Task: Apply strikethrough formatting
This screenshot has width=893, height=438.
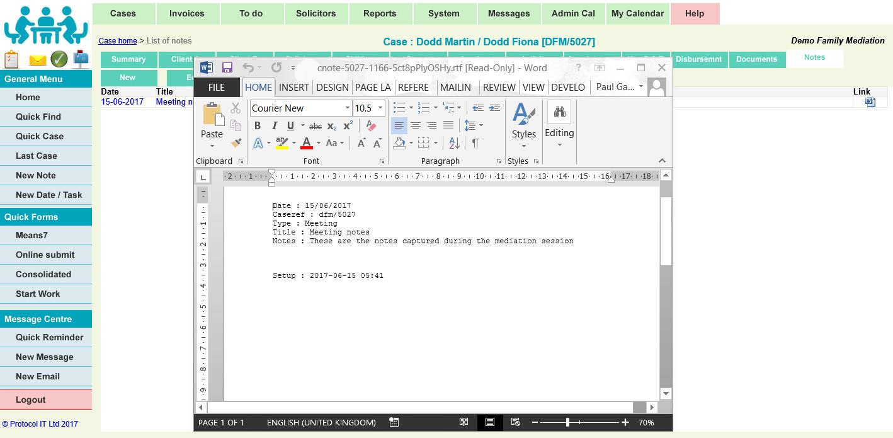Action: tap(316, 126)
